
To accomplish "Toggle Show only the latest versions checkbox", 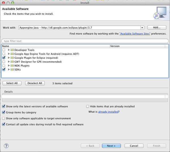I will (x=4, y=106).
